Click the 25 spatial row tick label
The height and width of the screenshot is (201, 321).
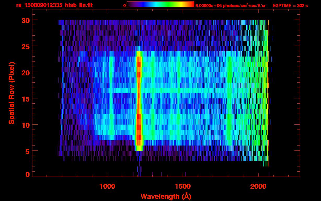pos(26,46)
